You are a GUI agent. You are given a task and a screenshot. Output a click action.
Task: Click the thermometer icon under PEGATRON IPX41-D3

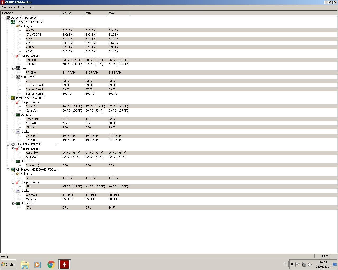click(x=18, y=56)
